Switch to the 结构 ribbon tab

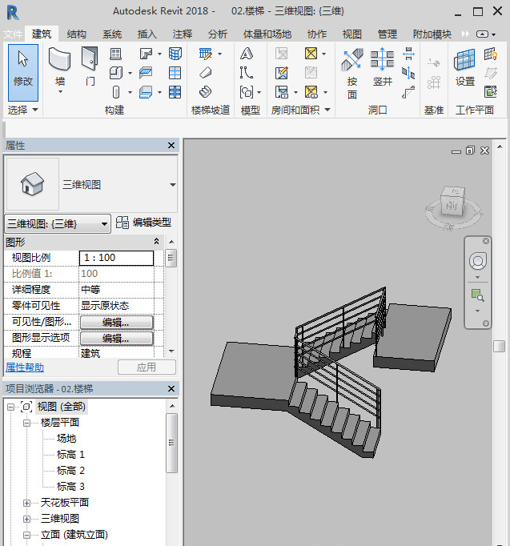click(x=77, y=34)
